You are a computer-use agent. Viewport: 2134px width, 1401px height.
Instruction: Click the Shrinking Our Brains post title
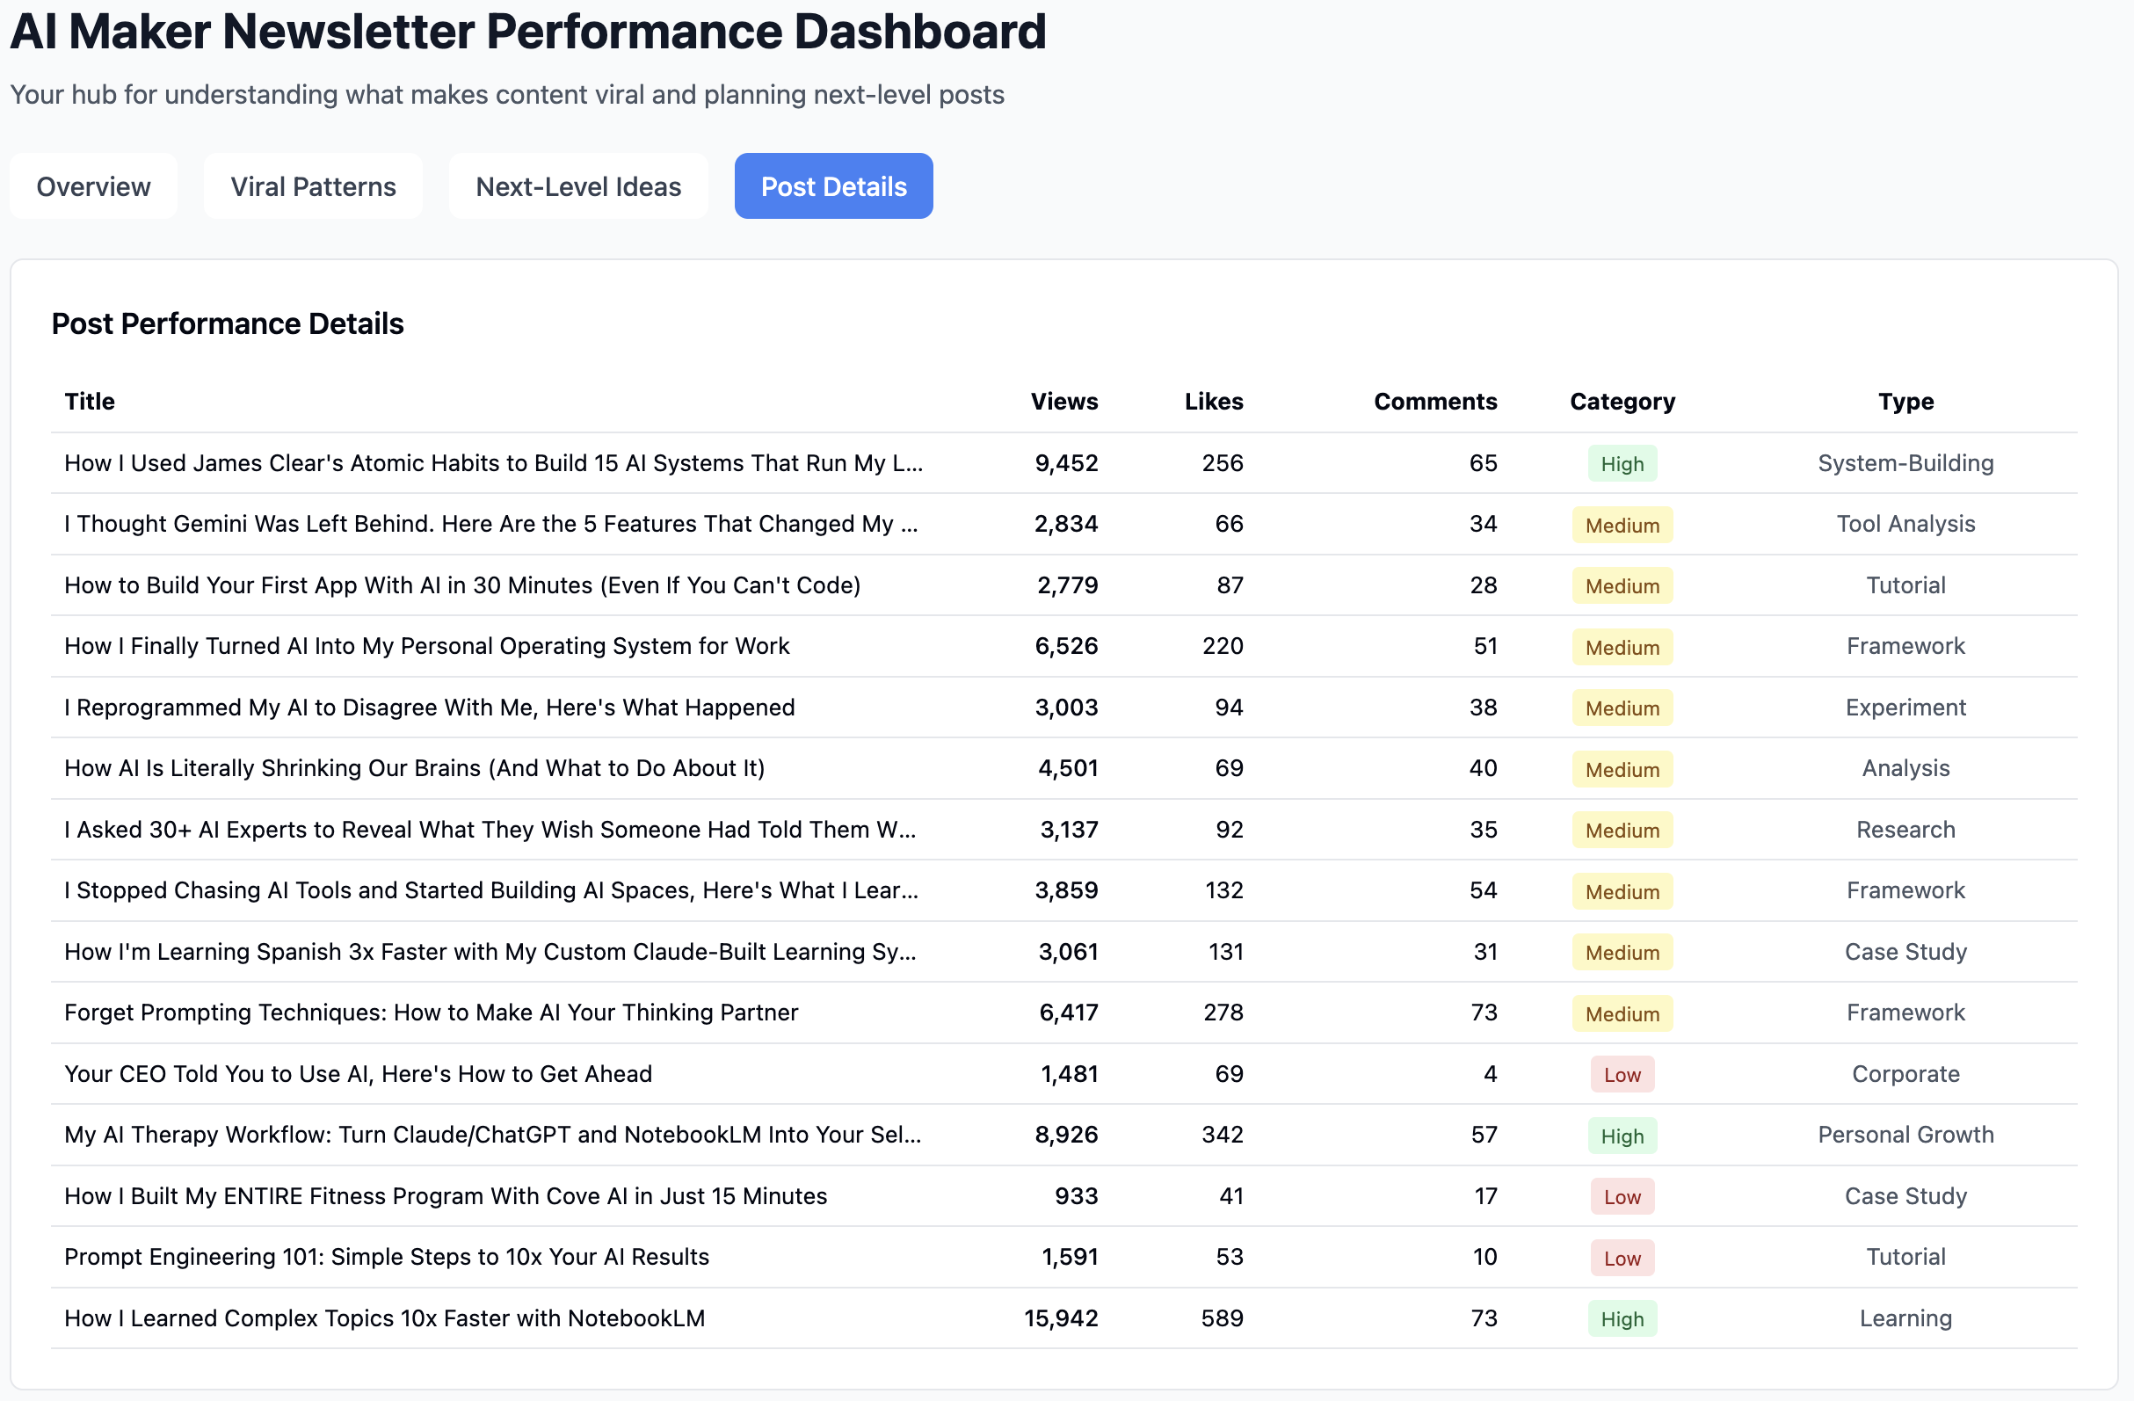(x=414, y=769)
